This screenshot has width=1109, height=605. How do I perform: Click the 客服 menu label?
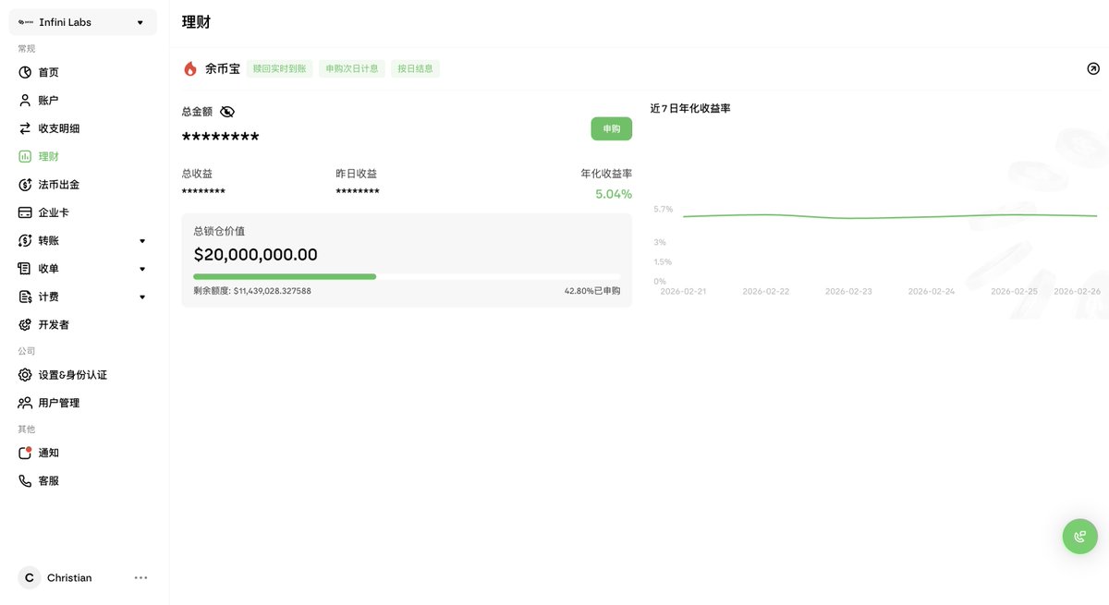(x=48, y=481)
